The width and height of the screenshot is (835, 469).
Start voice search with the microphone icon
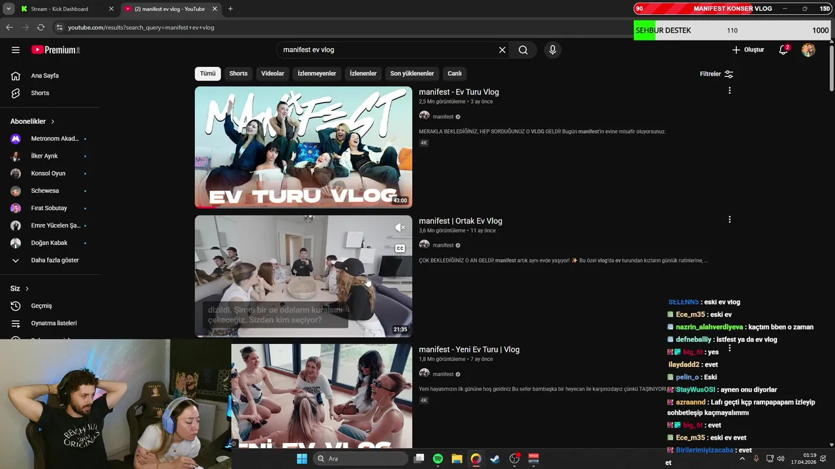[553, 50]
